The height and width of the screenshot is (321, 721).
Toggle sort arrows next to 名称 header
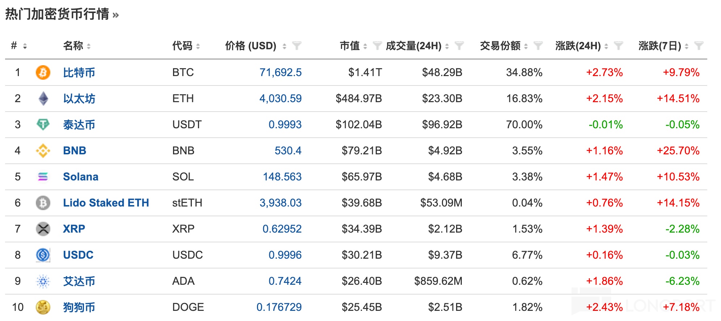tap(89, 46)
